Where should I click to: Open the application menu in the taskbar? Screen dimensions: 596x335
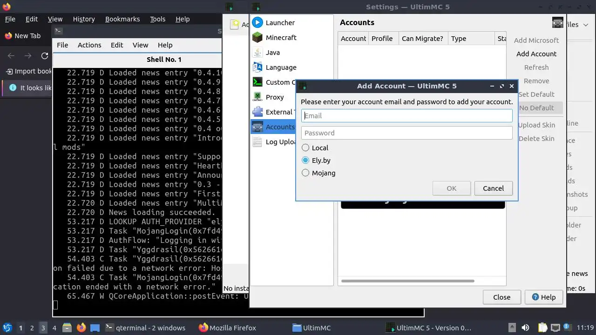[7, 328]
